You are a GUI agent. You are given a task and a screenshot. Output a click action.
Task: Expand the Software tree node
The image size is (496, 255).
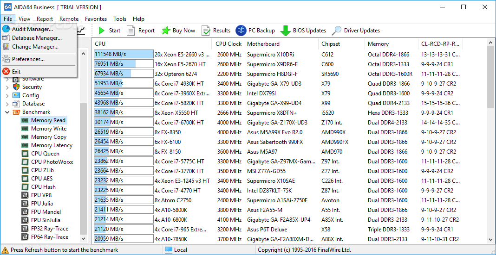point(7,79)
